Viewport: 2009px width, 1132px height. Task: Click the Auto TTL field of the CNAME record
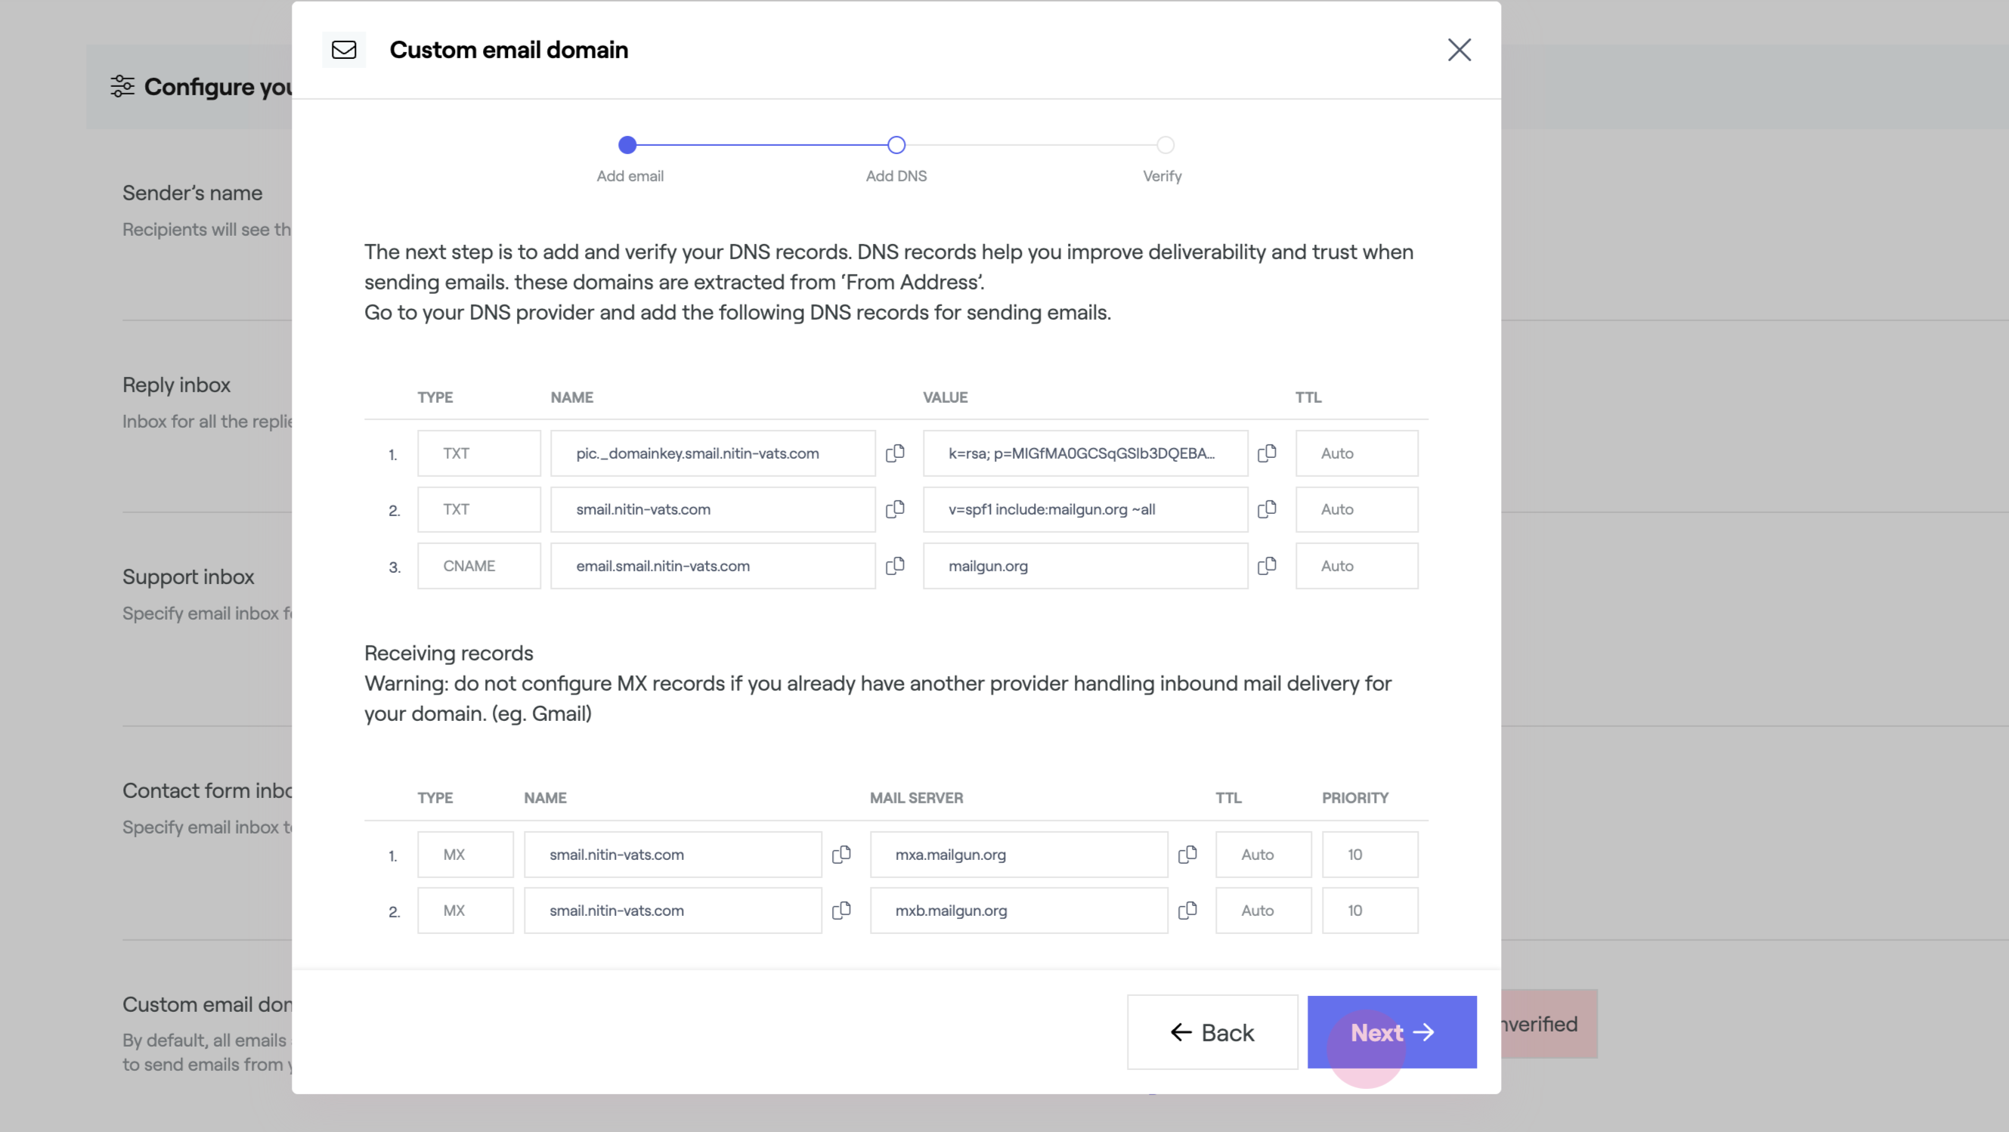click(x=1356, y=566)
